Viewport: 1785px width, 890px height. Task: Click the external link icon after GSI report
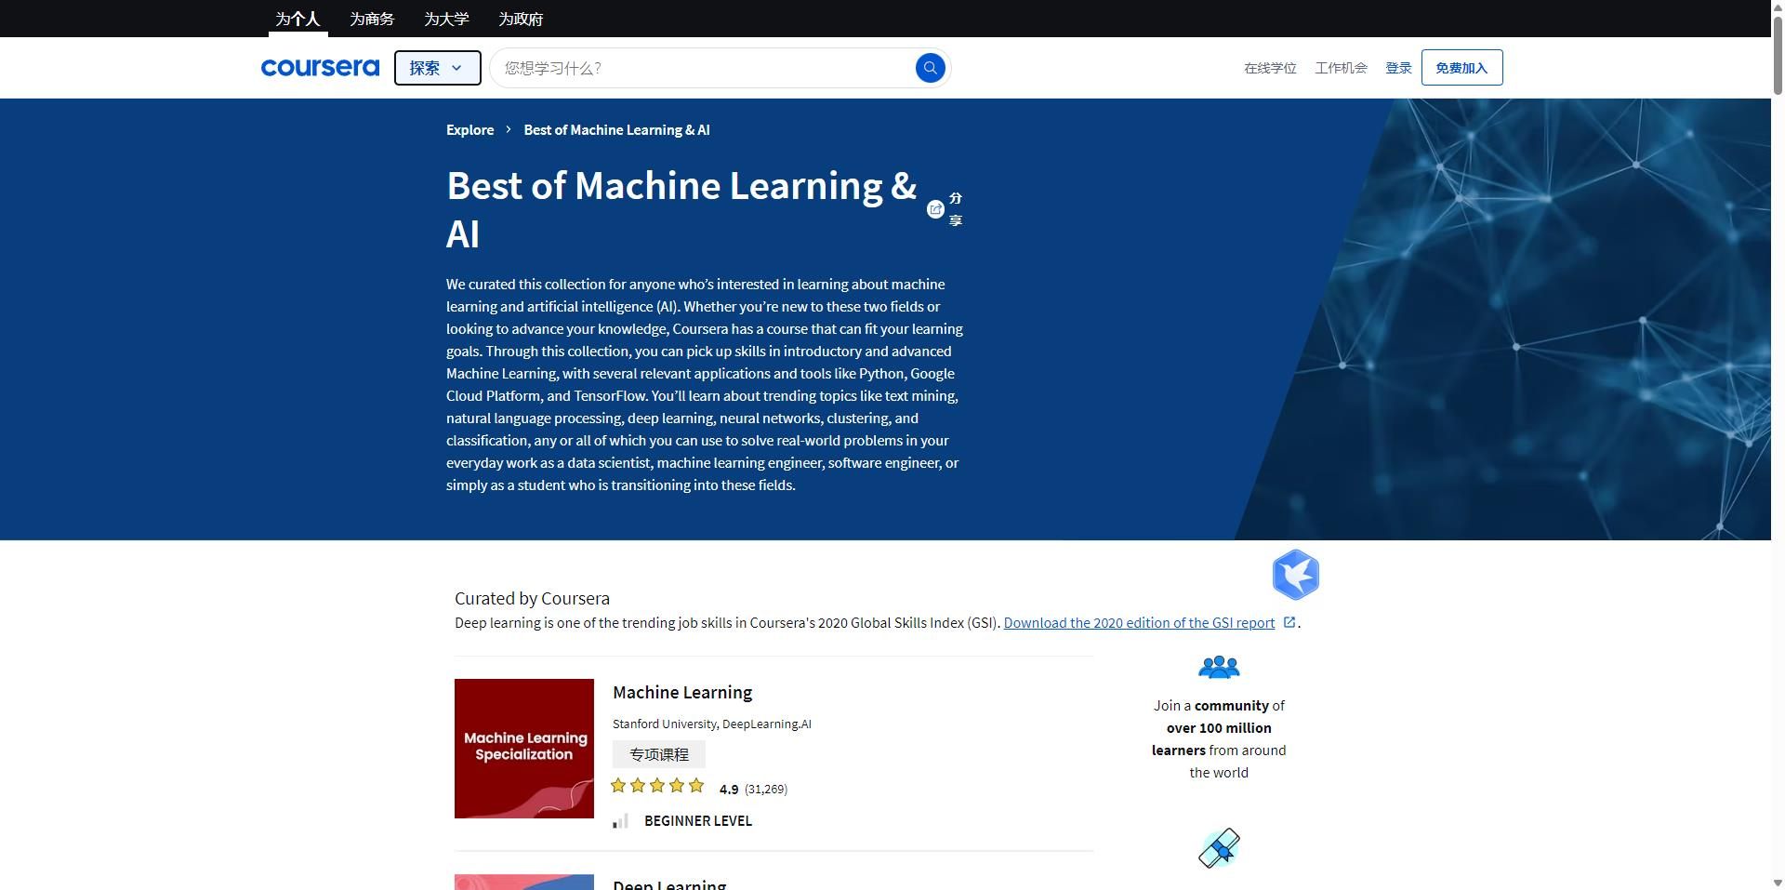(1289, 622)
